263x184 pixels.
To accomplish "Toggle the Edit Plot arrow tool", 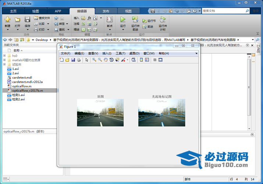I will pos(87,60).
